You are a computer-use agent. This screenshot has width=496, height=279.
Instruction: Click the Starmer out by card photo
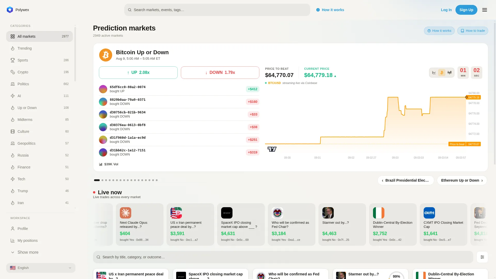[328, 213]
